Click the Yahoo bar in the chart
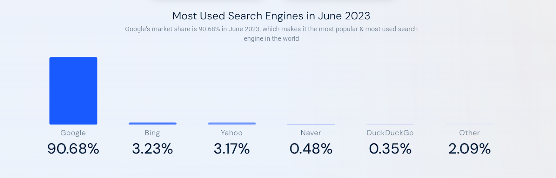 pos(232,123)
